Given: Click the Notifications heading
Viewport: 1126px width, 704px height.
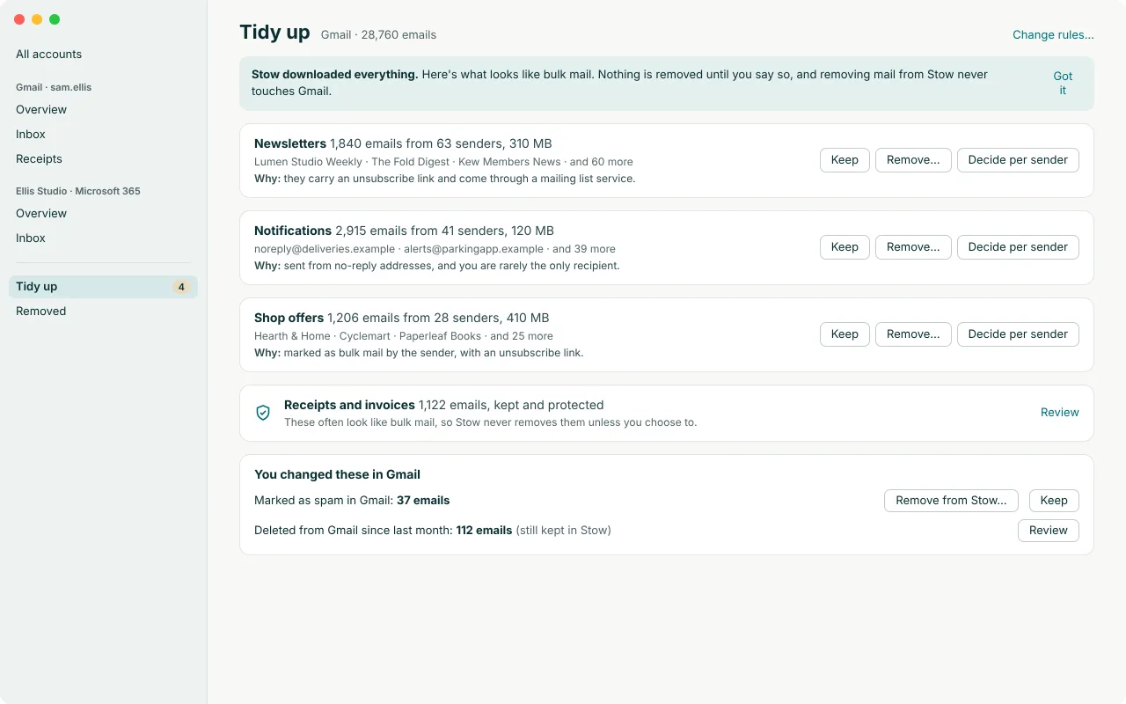Looking at the screenshot, I should pos(293,231).
